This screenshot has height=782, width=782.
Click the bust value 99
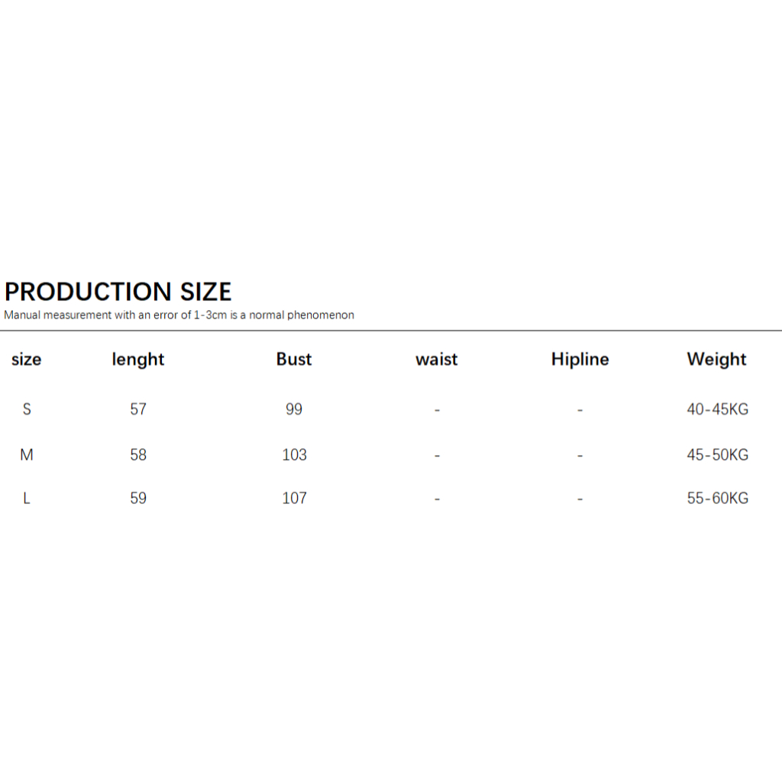[x=294, y=409]
